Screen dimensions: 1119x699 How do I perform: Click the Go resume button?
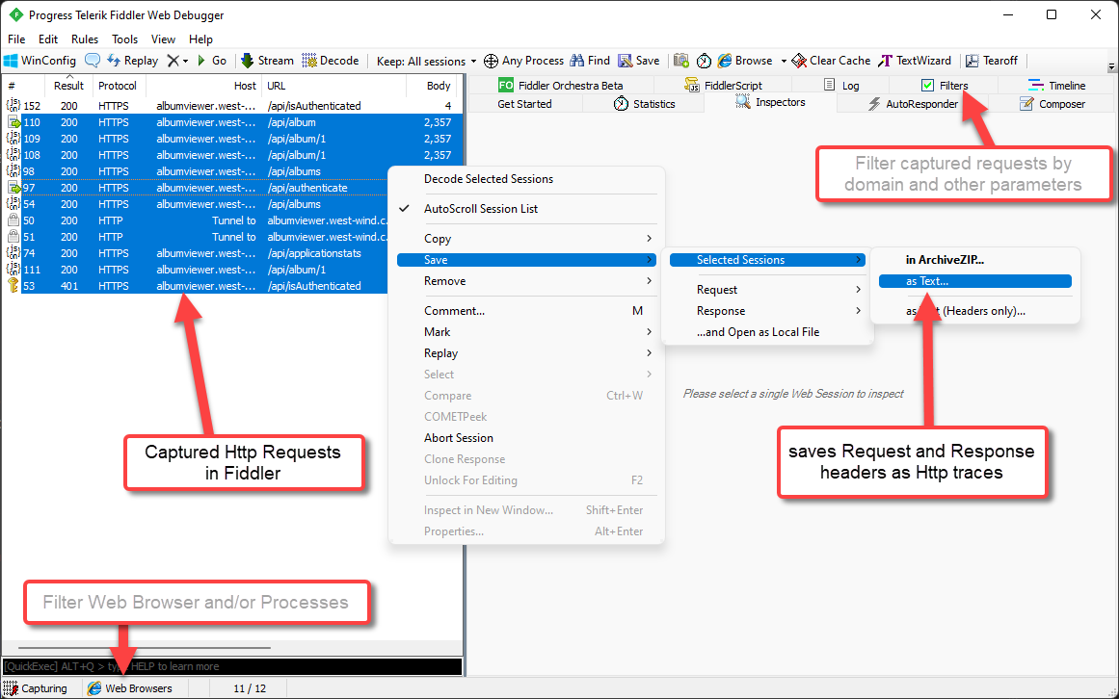click(x=212, y=61)
